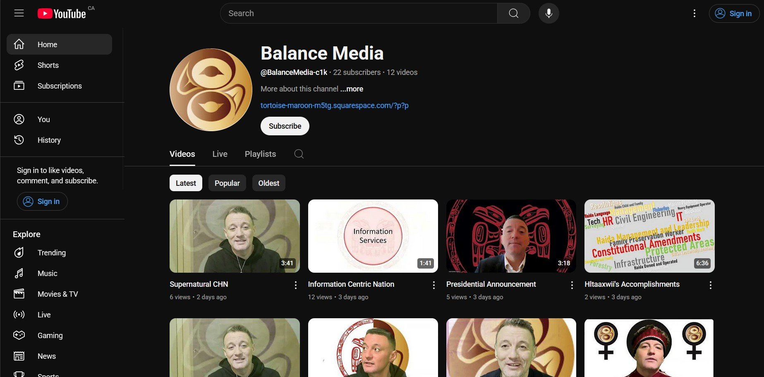Focus the Search input field

359,13
